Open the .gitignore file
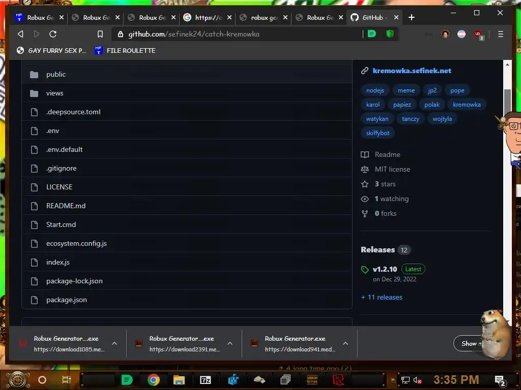The height and width of the screenshot is (390, 521). pyautogui.click(x=61, y=169)
